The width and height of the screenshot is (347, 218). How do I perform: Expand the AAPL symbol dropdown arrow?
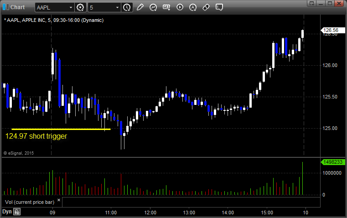pos(71,7)
